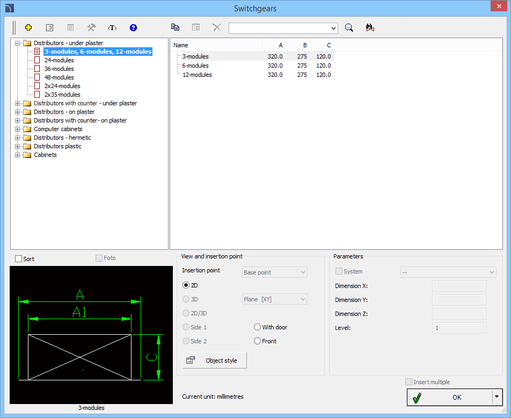Click the properties list icon beside the plus
This screenshot has width=511, height=418.
(x=49, y=27)
